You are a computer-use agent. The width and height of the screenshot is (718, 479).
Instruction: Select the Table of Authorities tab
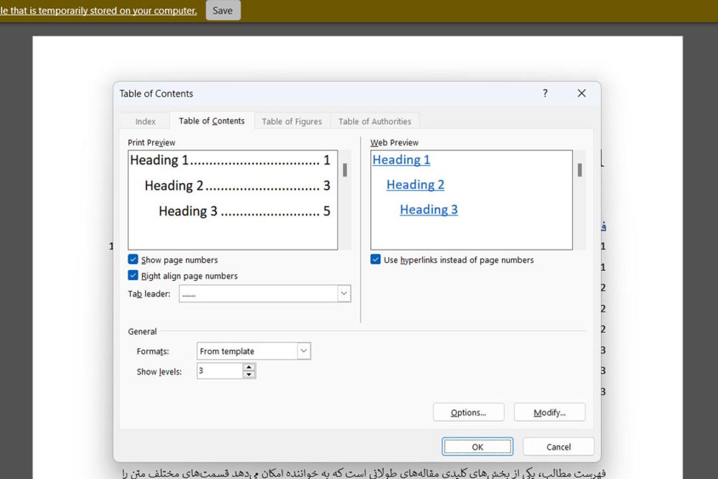(374, 122)
